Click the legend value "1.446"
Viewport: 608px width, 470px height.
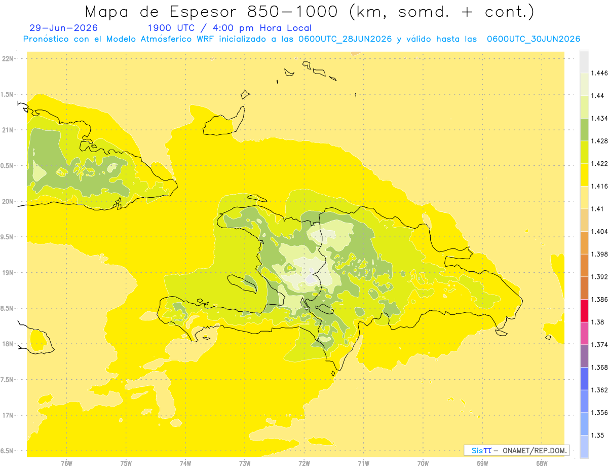click(x=599, y=73)
